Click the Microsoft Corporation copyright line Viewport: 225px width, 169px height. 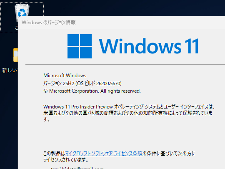pos(92,91)
